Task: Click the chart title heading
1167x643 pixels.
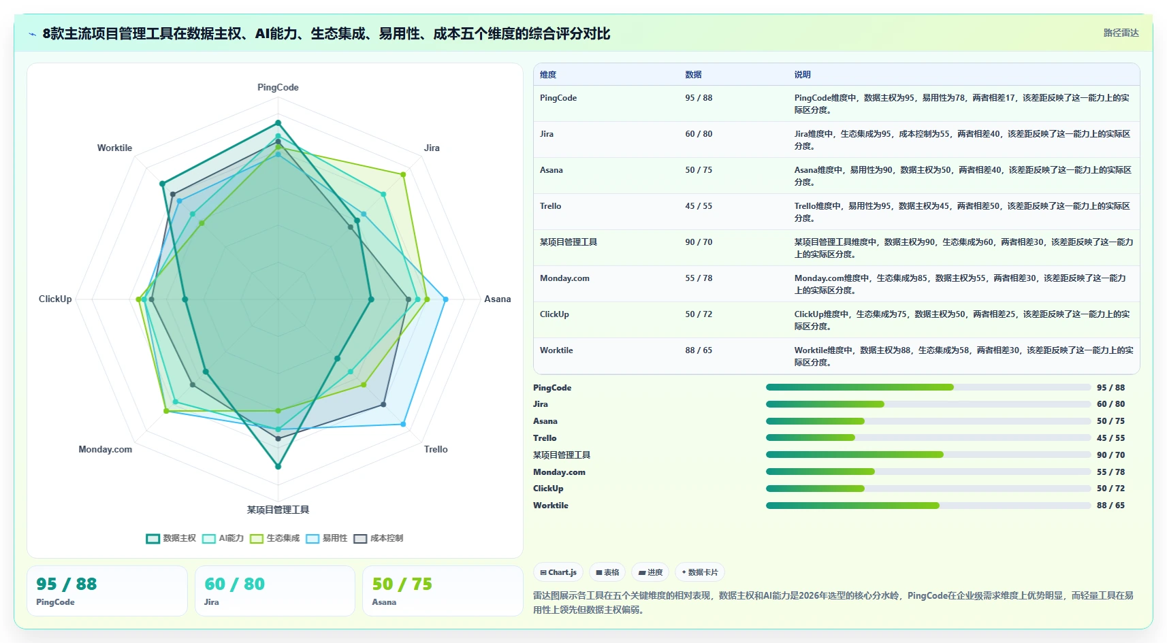Action: point(326,34)
